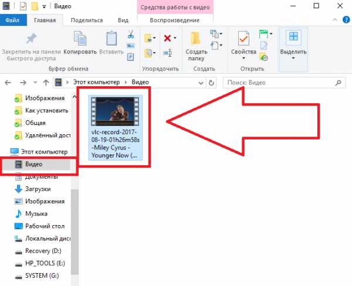Open Quick Access Toolbar customize dropdown

[x=44, y=6]
